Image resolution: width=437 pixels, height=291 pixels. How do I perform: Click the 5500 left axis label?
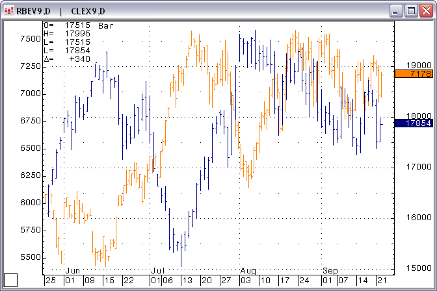pos(31,257)
